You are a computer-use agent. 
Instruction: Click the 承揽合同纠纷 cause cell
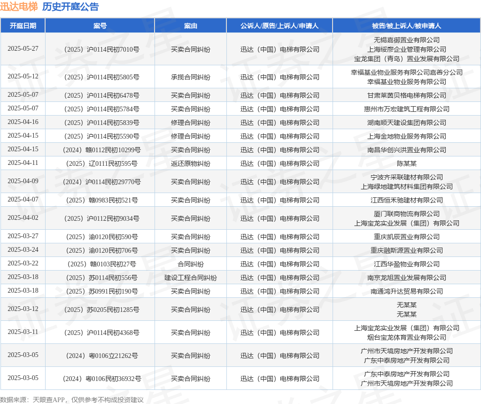pyautogui.click(x=191, y=77)
